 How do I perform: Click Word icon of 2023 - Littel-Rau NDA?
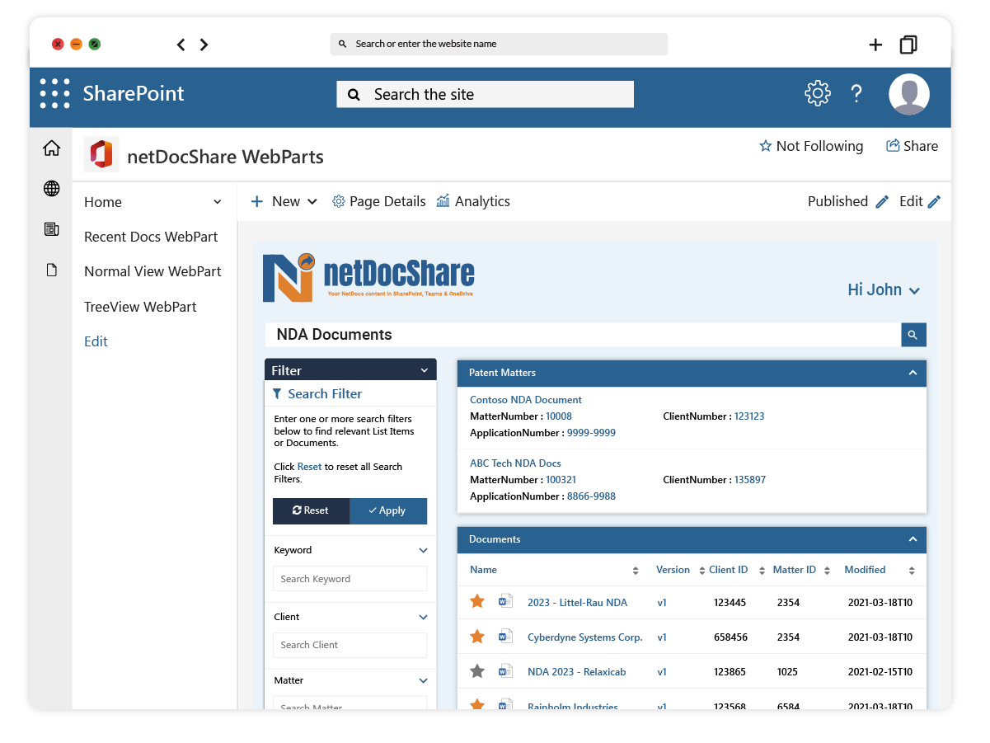506,602
